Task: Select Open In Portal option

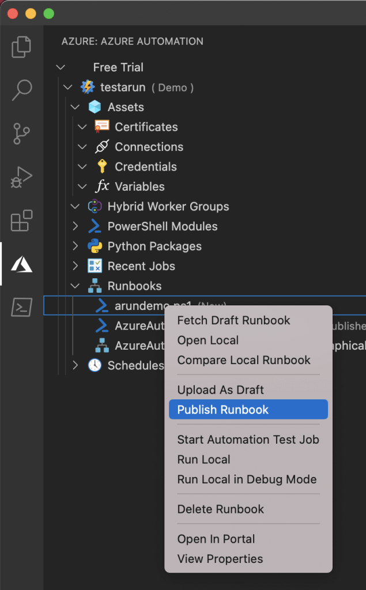Action: (x=216, y=539)
